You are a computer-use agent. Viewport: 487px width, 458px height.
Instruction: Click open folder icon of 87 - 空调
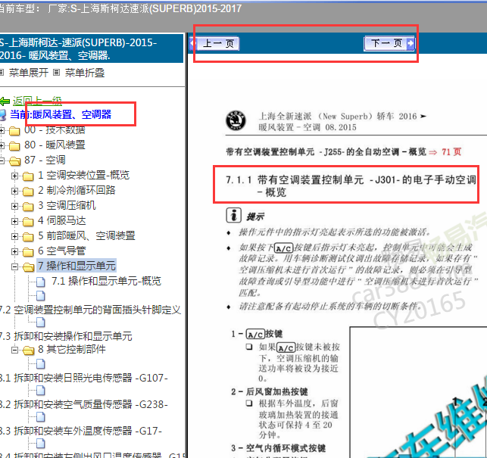tap(14, 161)
